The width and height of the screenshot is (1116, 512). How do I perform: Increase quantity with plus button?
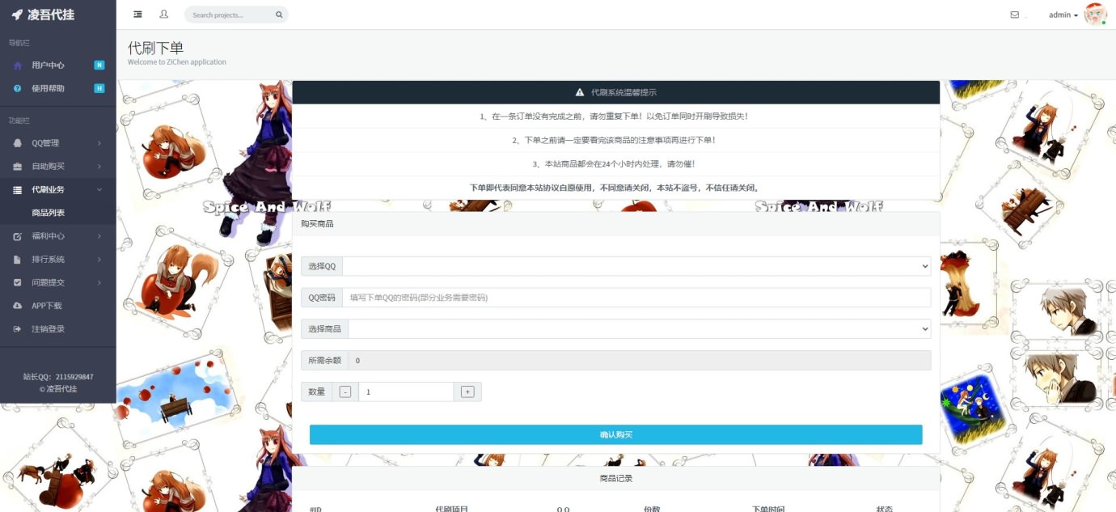click(x=467, y=391)
